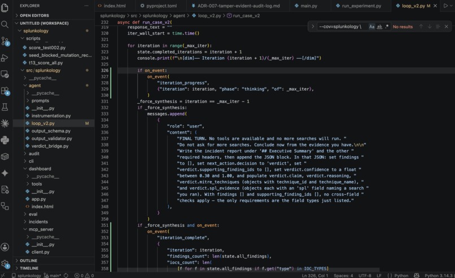
Task: Go to next search match arrow
Action: [x=430, y=27]
